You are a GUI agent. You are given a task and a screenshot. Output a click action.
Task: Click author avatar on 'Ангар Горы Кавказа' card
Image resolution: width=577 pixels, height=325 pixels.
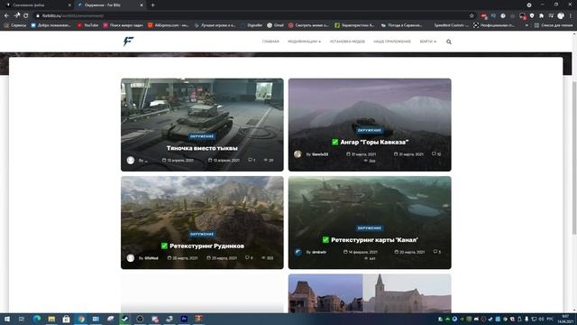(x=298, y=154)
